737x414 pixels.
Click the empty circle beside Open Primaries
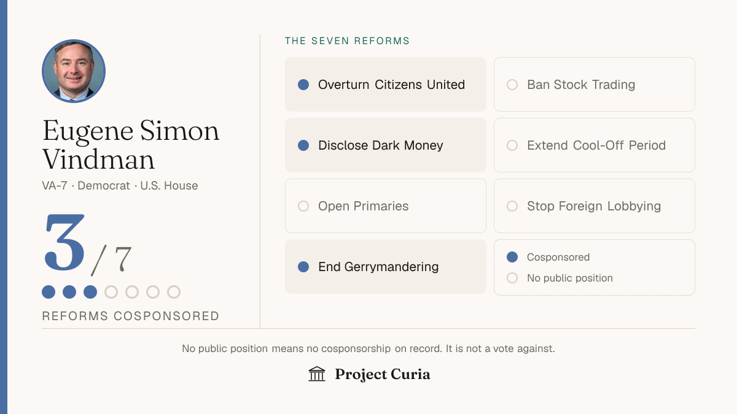(x=303, y=206)
